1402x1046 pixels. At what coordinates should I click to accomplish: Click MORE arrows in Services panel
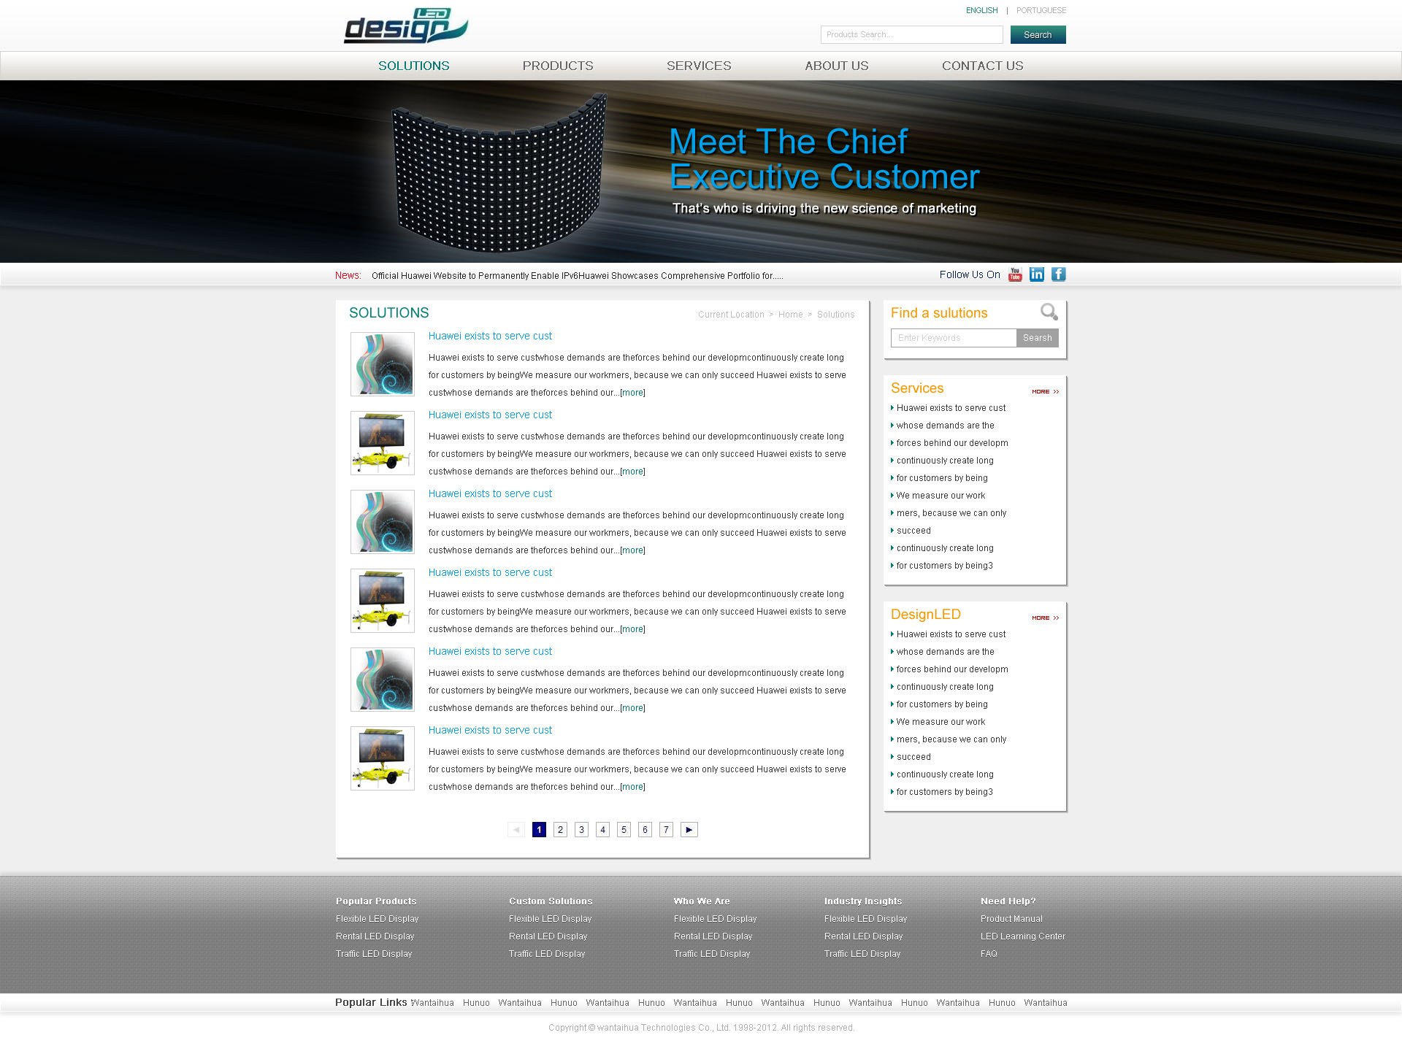coord(1045,392)
